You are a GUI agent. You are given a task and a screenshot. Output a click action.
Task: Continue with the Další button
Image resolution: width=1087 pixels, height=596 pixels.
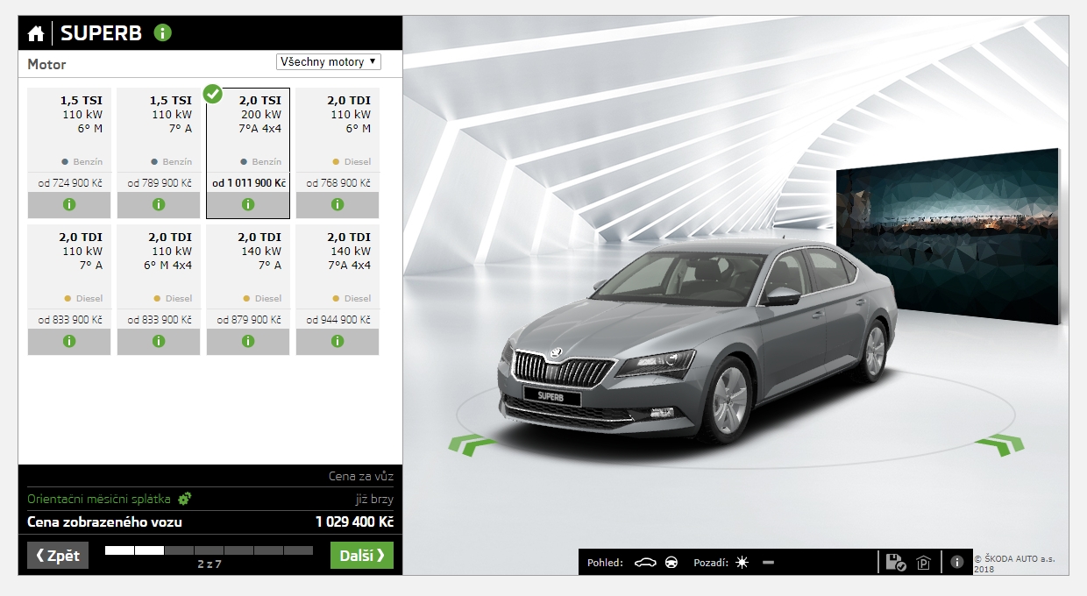pyautogui.click(x=362, y=555)
